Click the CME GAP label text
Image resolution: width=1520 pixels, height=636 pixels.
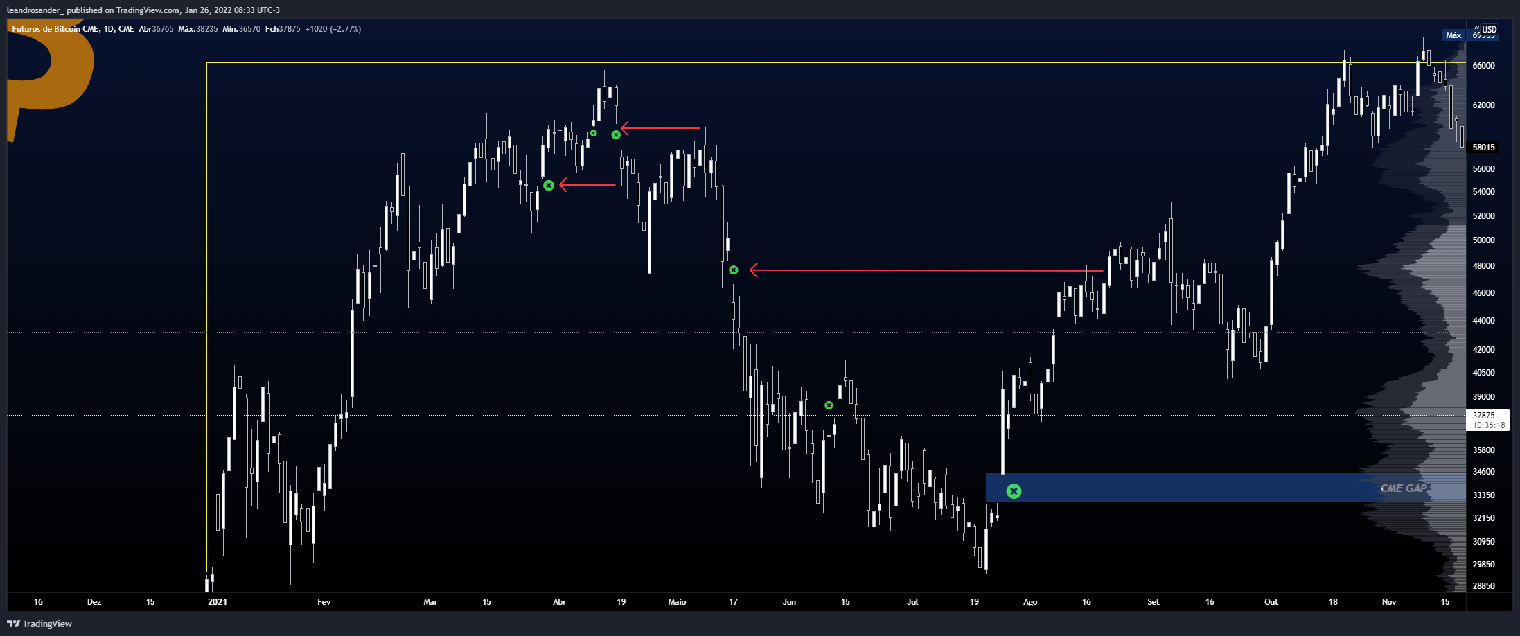(x=1404, y=488)
